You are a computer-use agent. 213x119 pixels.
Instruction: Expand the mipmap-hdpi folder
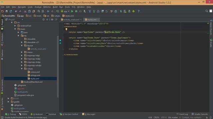22,56
